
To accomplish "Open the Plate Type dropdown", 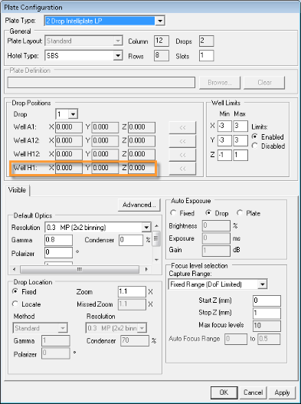I will 160,21.
